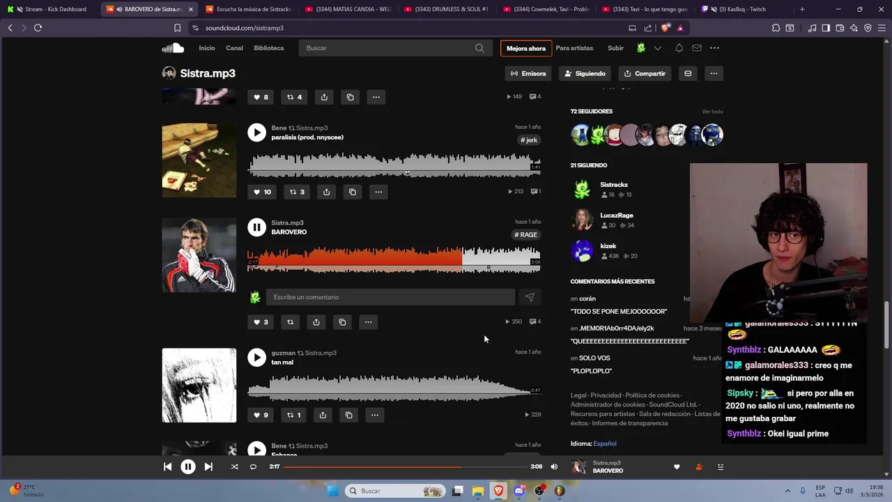Open LucazRage profile link

point(617,215)
